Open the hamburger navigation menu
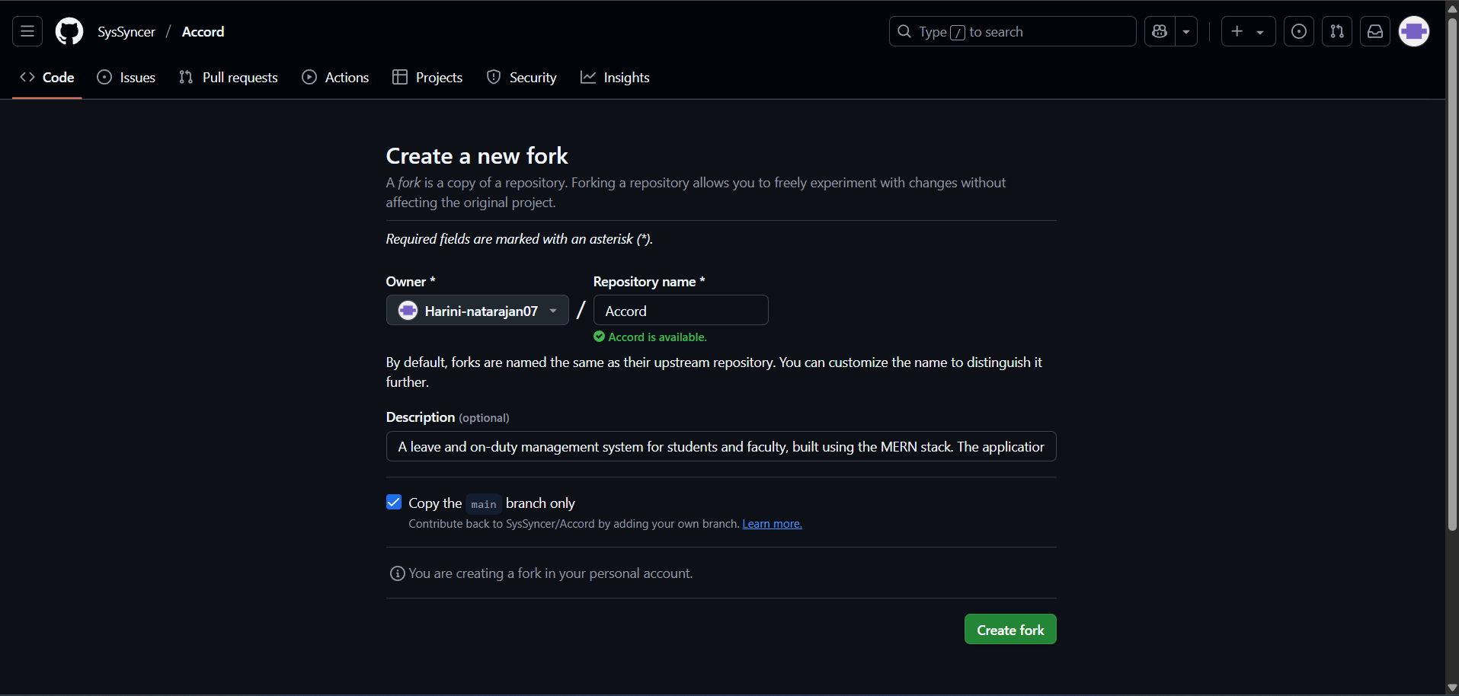The image size is (1459, 696). coord(27,31)
